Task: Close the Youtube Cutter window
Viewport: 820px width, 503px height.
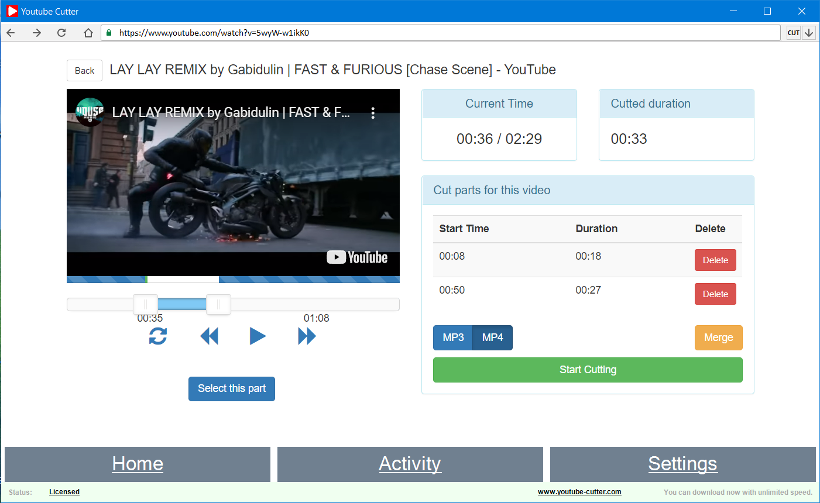Action: (x=802, y=11)
